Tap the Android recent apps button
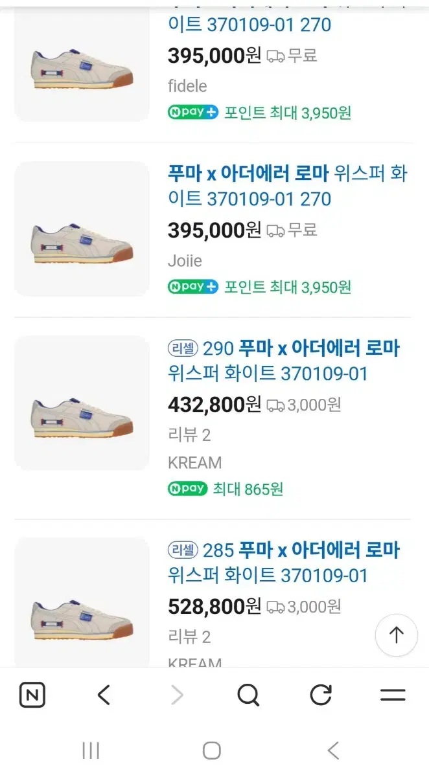The height and width of the screenshot is (777, 429). pos(91,751)
